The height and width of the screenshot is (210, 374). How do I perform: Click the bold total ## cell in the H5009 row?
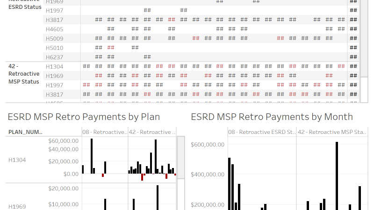click(353, 38)
